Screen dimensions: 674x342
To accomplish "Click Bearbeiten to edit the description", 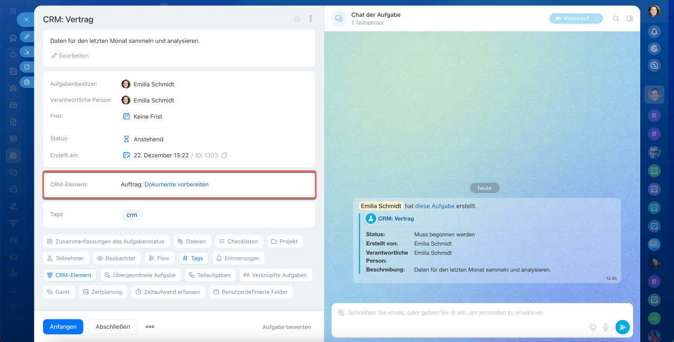I will point(70,56).
